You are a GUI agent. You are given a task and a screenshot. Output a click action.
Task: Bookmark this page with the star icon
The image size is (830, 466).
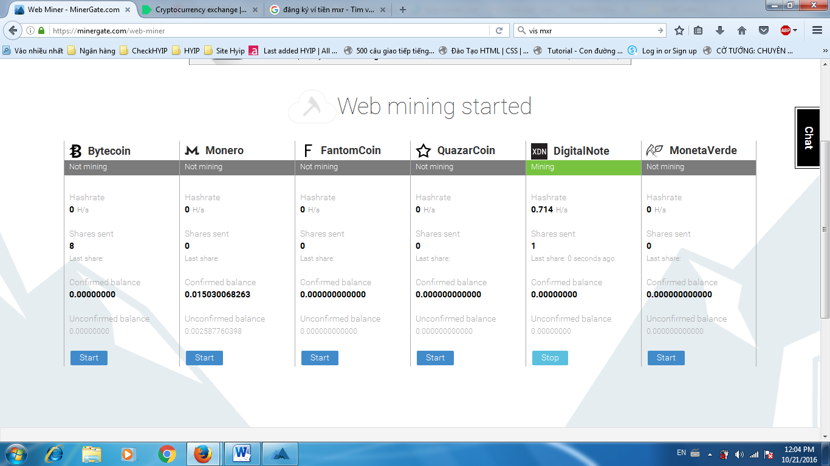[679, 30]
